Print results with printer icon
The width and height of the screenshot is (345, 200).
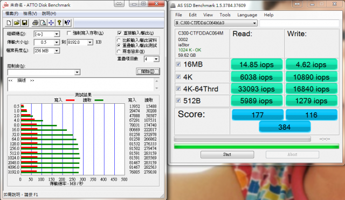pyautogui.click(x=35, y=23)
